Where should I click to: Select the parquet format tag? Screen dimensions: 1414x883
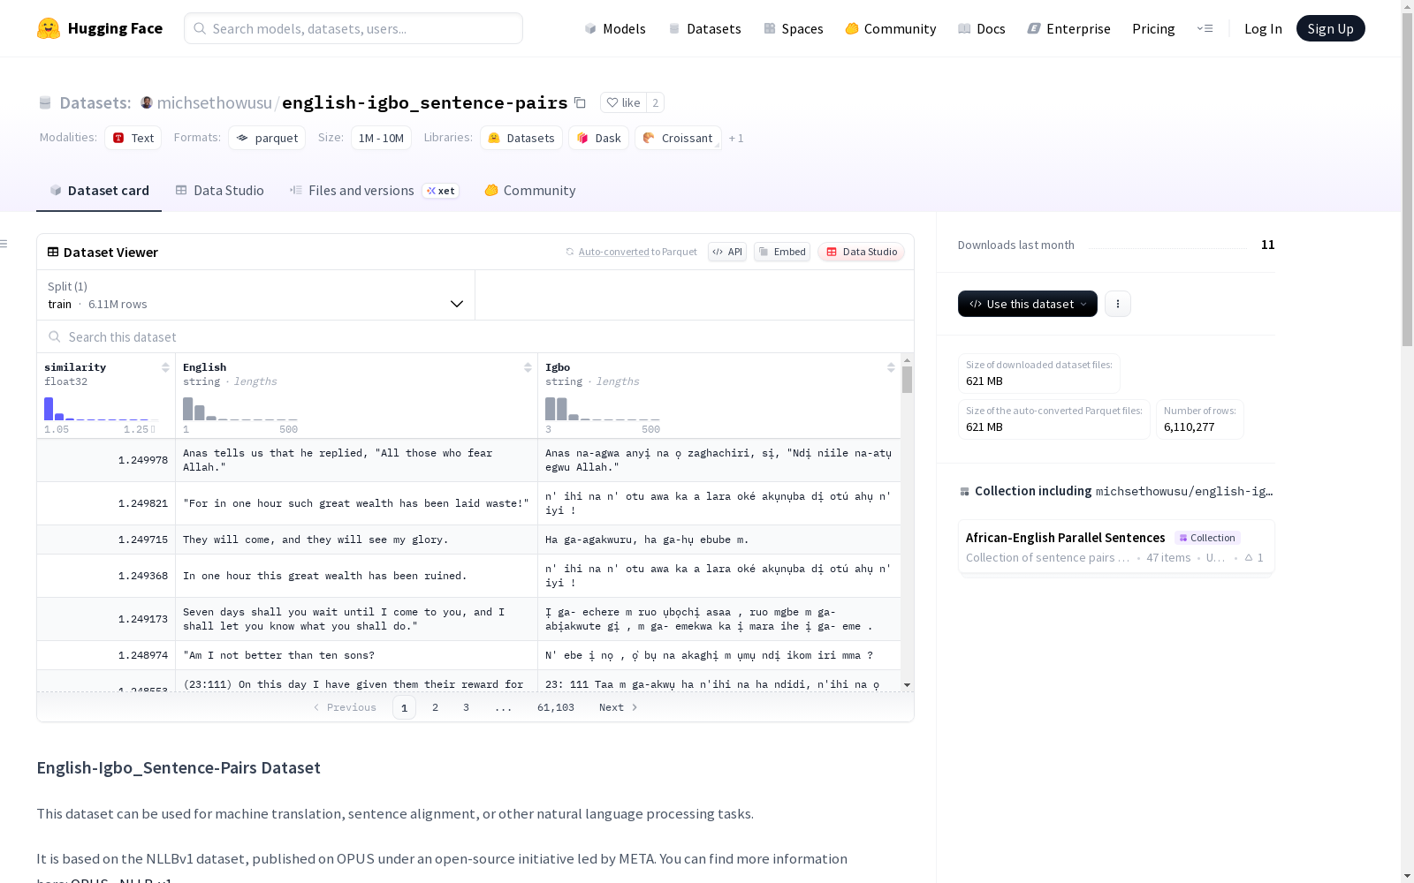coord(267,138)
